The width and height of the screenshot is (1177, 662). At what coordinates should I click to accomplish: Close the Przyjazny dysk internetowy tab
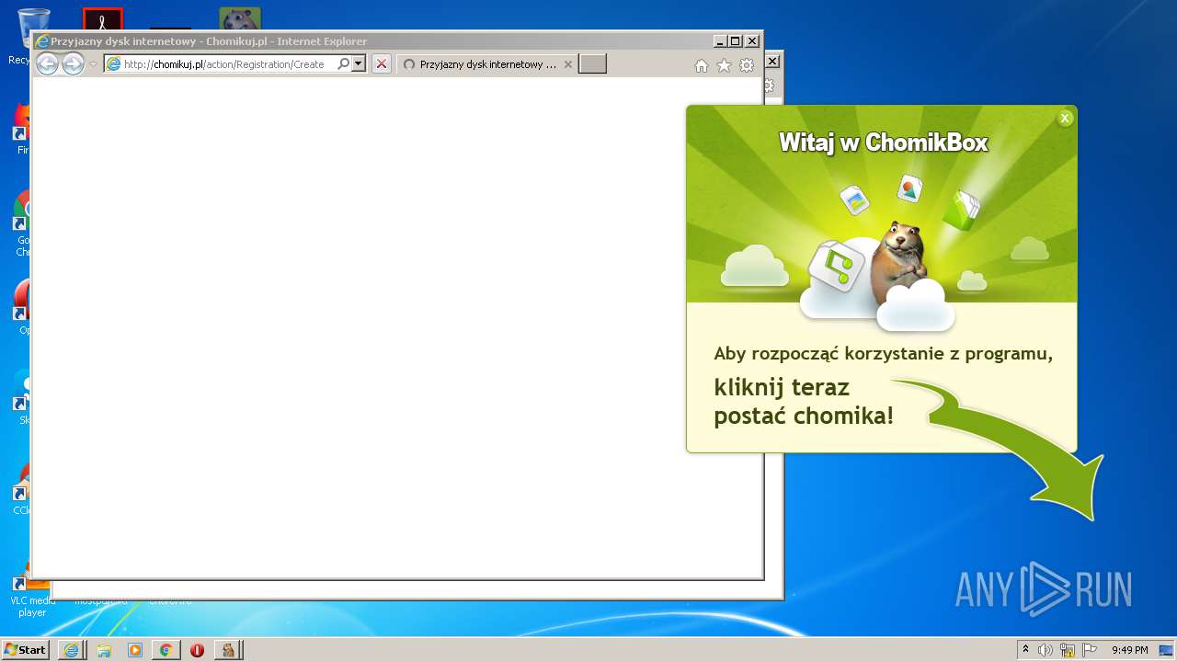[x=568, y=64]
